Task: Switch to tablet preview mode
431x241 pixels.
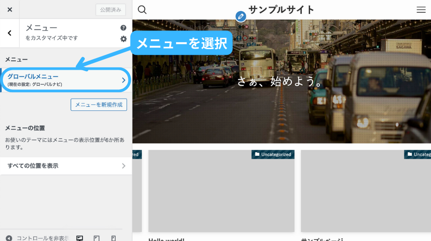Action: 97,238
